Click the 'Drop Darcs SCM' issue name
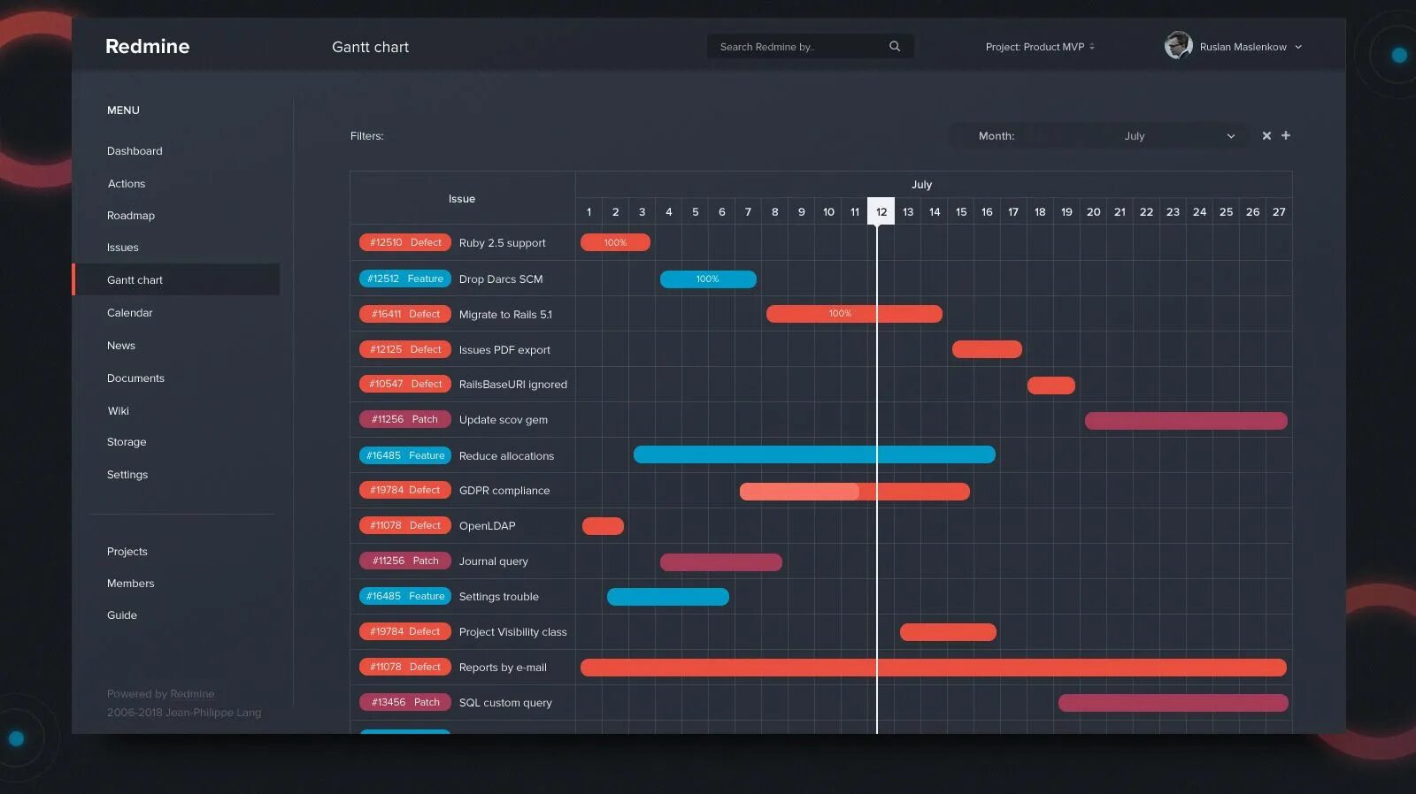This screenshot has height=794, width=1416. click(x=501, y=279)
